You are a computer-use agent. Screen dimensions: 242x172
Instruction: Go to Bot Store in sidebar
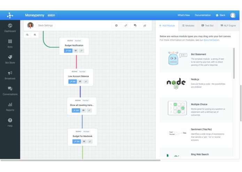[10, 60]
